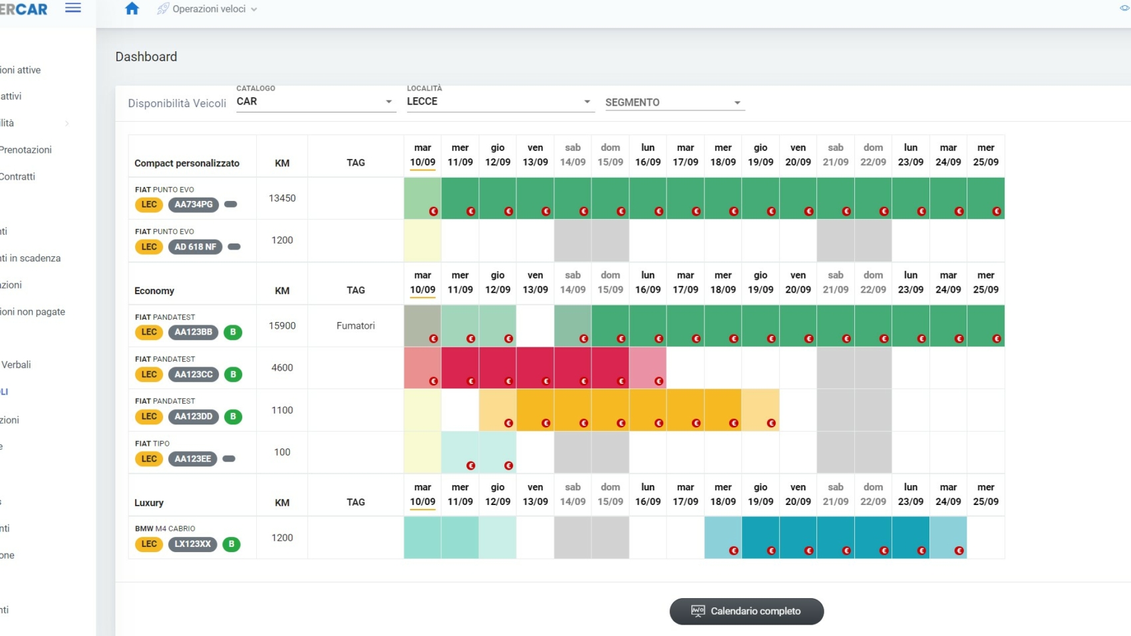Click euro icon on AA123DD 19/09 cell
The image size is (1131, 636).
[771, 423]
